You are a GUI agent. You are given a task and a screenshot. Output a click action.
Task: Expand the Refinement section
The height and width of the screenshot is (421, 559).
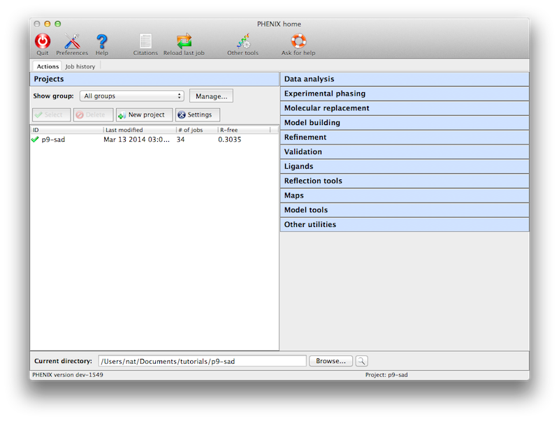(405, 138)
